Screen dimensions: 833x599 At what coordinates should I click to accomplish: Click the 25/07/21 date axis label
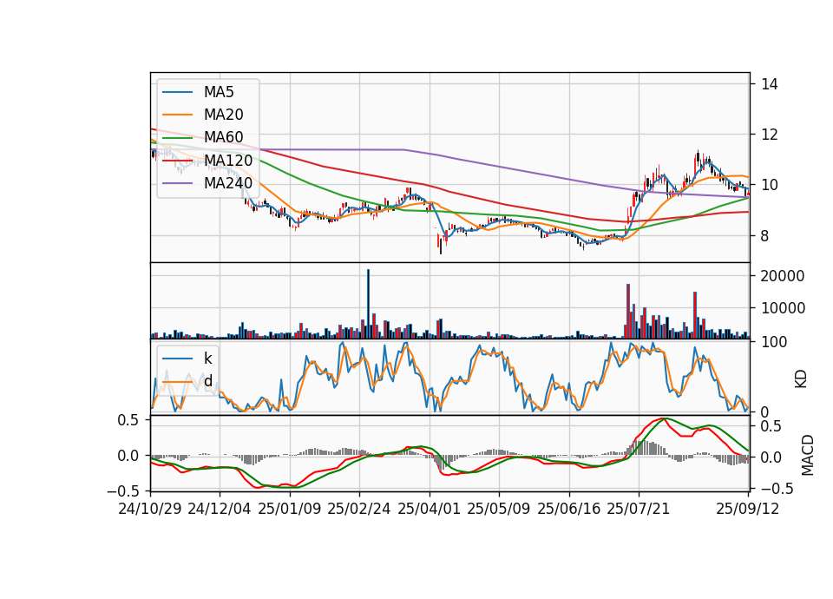[639, 509]
